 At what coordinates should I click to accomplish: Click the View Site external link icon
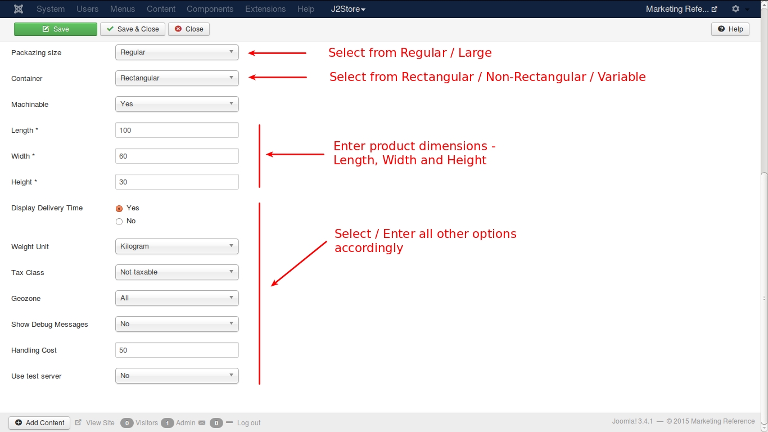78,422
